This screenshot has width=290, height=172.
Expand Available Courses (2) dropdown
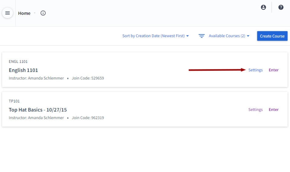[229, 36]
